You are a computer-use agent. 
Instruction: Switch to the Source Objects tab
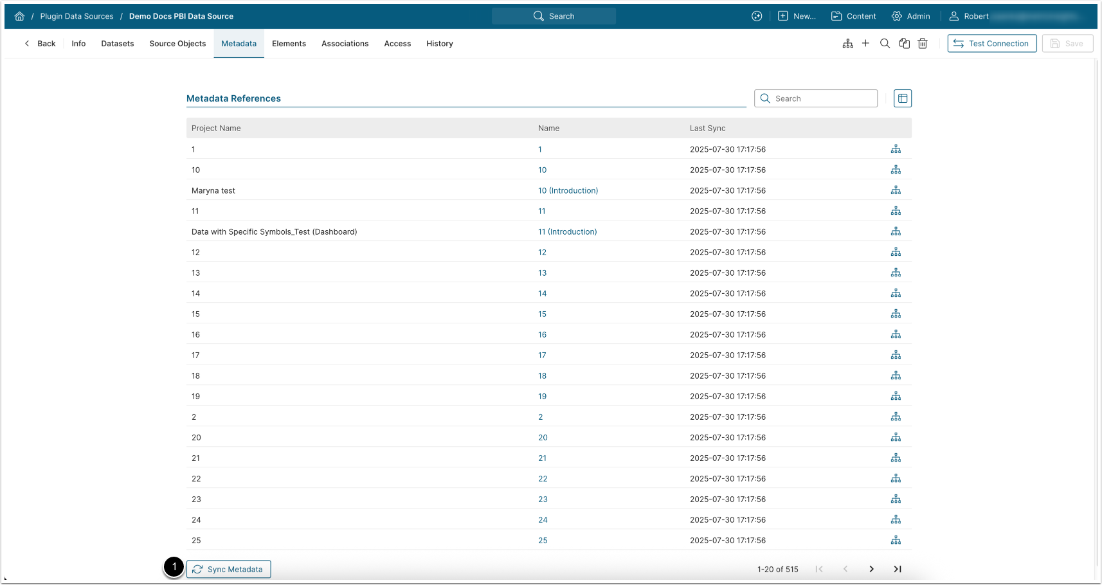tap(177, 44)
